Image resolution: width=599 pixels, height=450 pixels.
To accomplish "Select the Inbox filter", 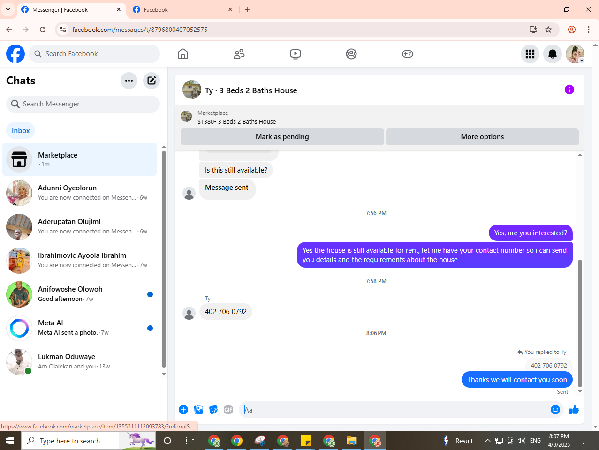I will [x=21, y=131].
